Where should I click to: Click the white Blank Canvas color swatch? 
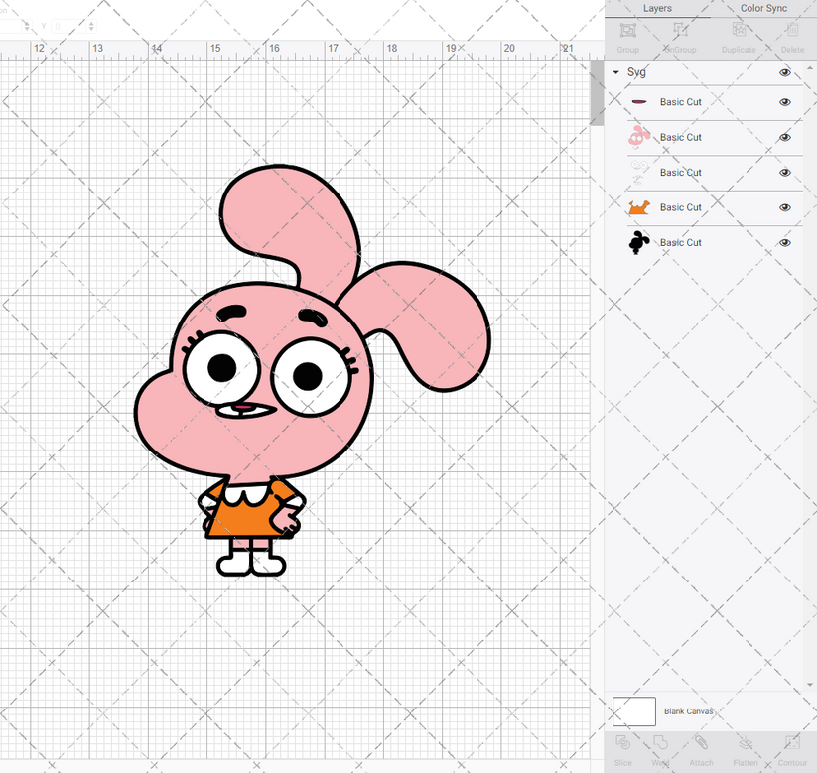click(x=636, y=711)
